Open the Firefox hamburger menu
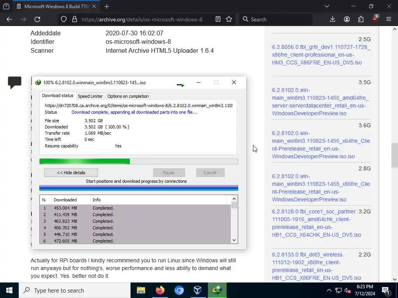 (389, 19)
